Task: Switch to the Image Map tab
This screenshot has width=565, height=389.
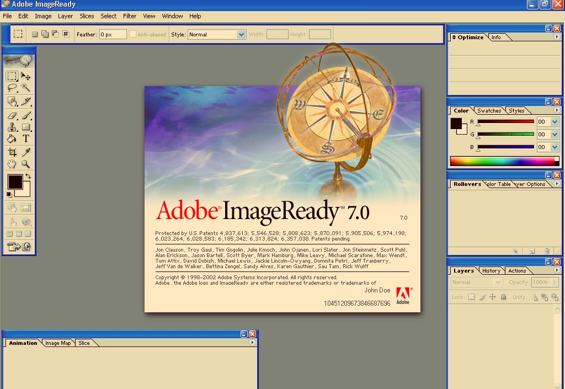Action: [58, 343]
